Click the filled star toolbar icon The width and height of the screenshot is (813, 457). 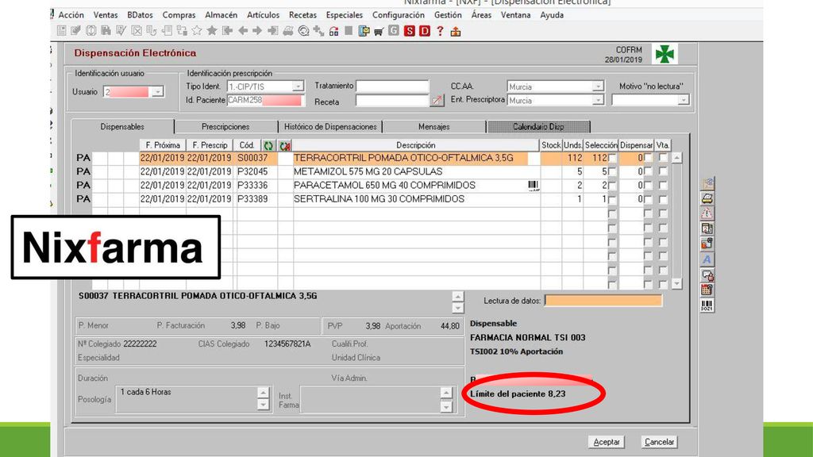coord(211,31)
